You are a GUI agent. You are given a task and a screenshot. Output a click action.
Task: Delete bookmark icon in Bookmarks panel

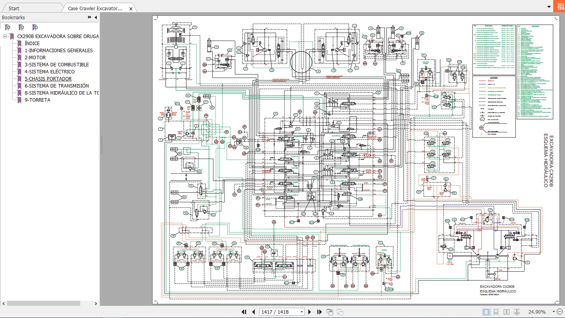(7, 27)
